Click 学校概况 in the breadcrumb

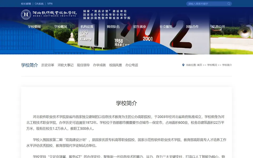(x=212, y=65)
